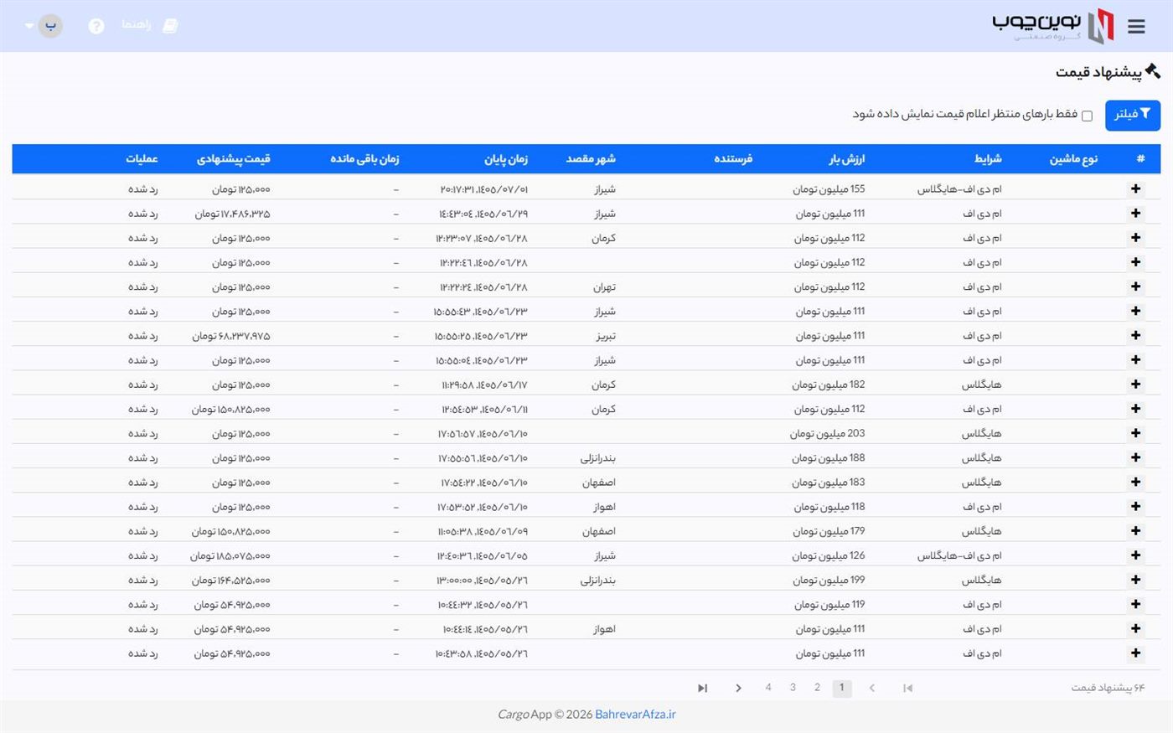Select the destination cell تبریز

tap(605, 336)
